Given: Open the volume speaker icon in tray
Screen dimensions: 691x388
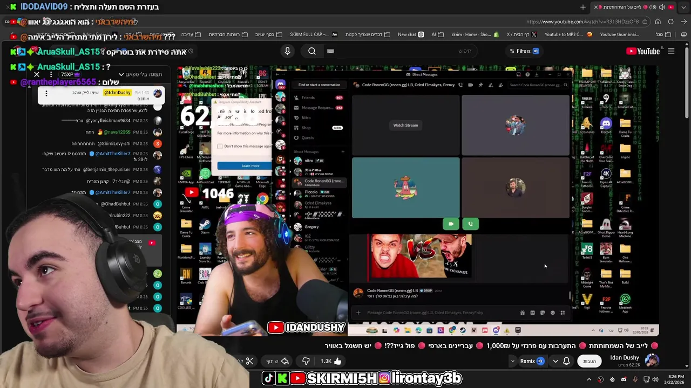Looking at the screenshot, I should pyautogui.click(x=655, y=379).
